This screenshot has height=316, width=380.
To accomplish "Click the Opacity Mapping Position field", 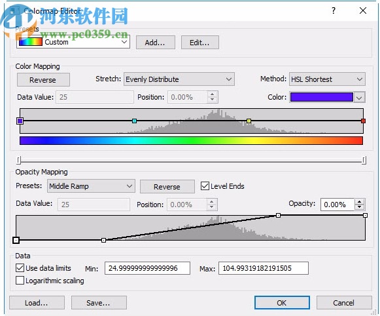I will pos(187,205).
